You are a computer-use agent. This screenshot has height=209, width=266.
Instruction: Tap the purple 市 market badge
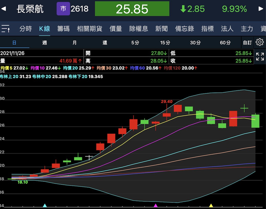[x=63, y=9]
